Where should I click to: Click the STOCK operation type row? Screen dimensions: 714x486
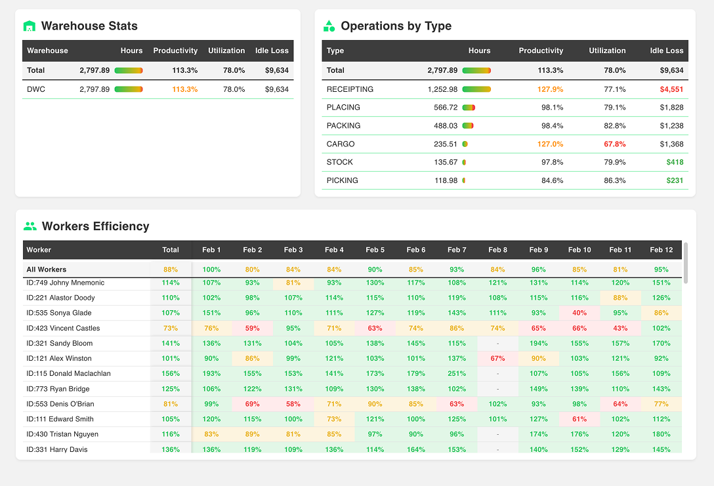tap(339, 162)
